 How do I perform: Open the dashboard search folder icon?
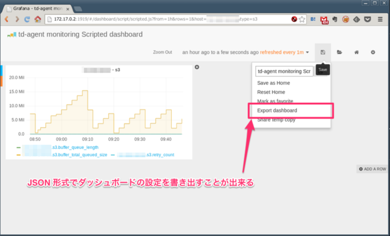339,52
